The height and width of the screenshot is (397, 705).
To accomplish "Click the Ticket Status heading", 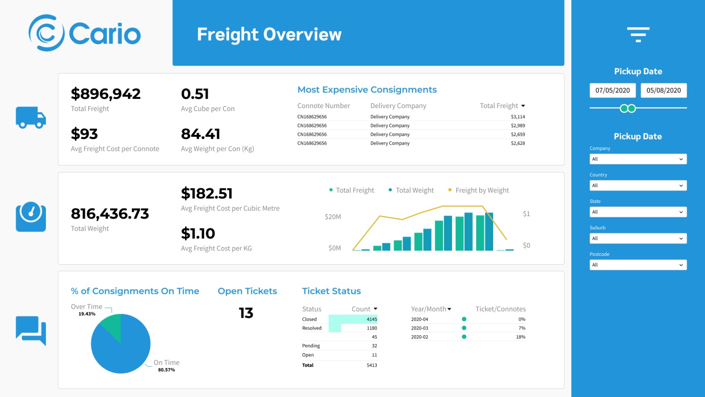I will tap(331, 291).
